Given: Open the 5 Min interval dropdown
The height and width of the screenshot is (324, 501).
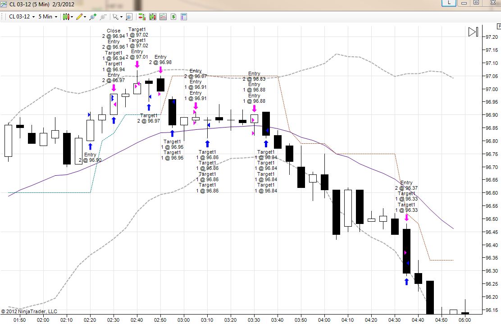Looking at the screenshot, I should tap(48, 17).
